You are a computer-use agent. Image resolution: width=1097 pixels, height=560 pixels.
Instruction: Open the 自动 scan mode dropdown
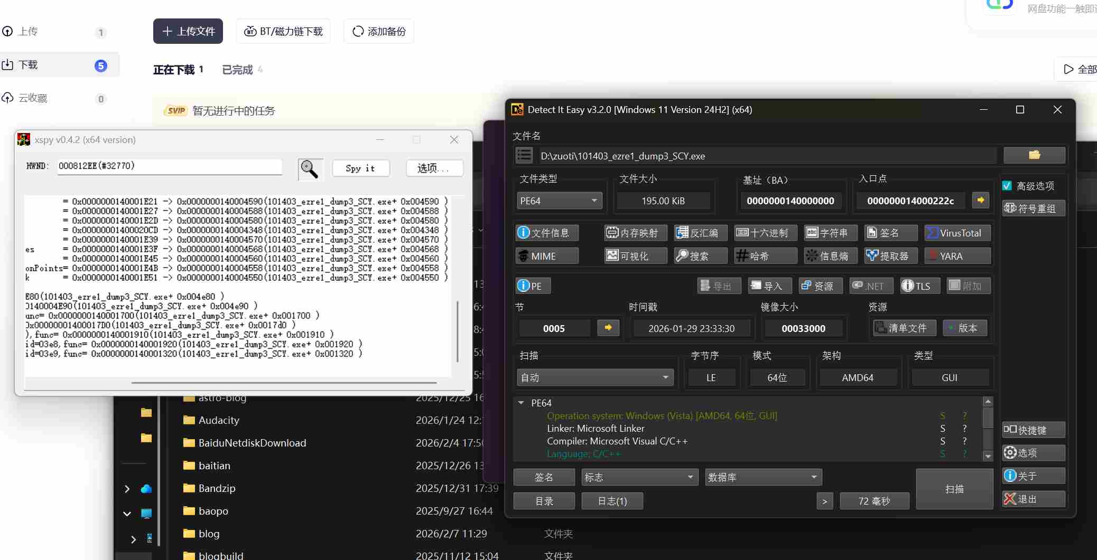point(595,377)
